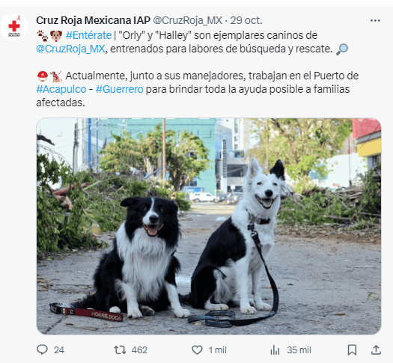
Task: Open the #Acapulco hashtag
Action: coord(61,89)
